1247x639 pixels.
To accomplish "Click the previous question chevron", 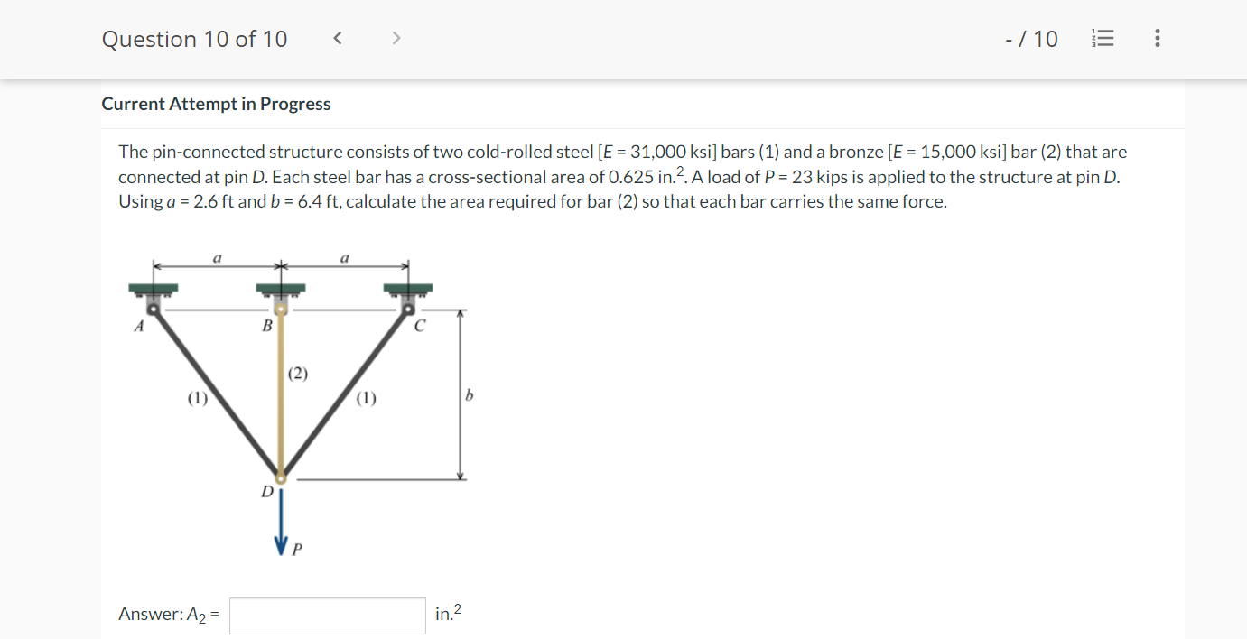I will (338, 38).
